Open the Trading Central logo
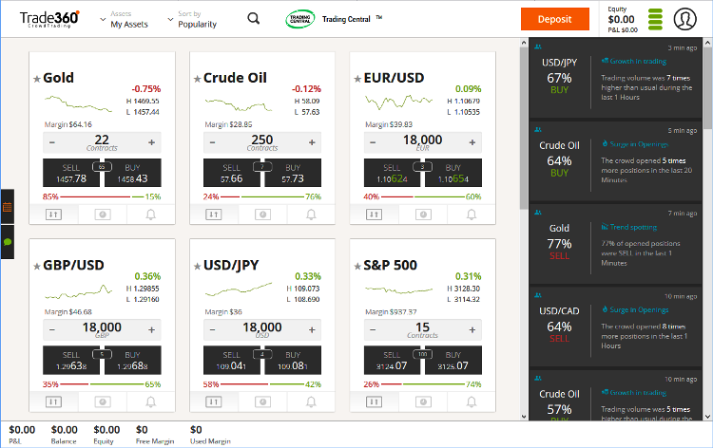The image size is (713, 448). [x=300, y=19]
